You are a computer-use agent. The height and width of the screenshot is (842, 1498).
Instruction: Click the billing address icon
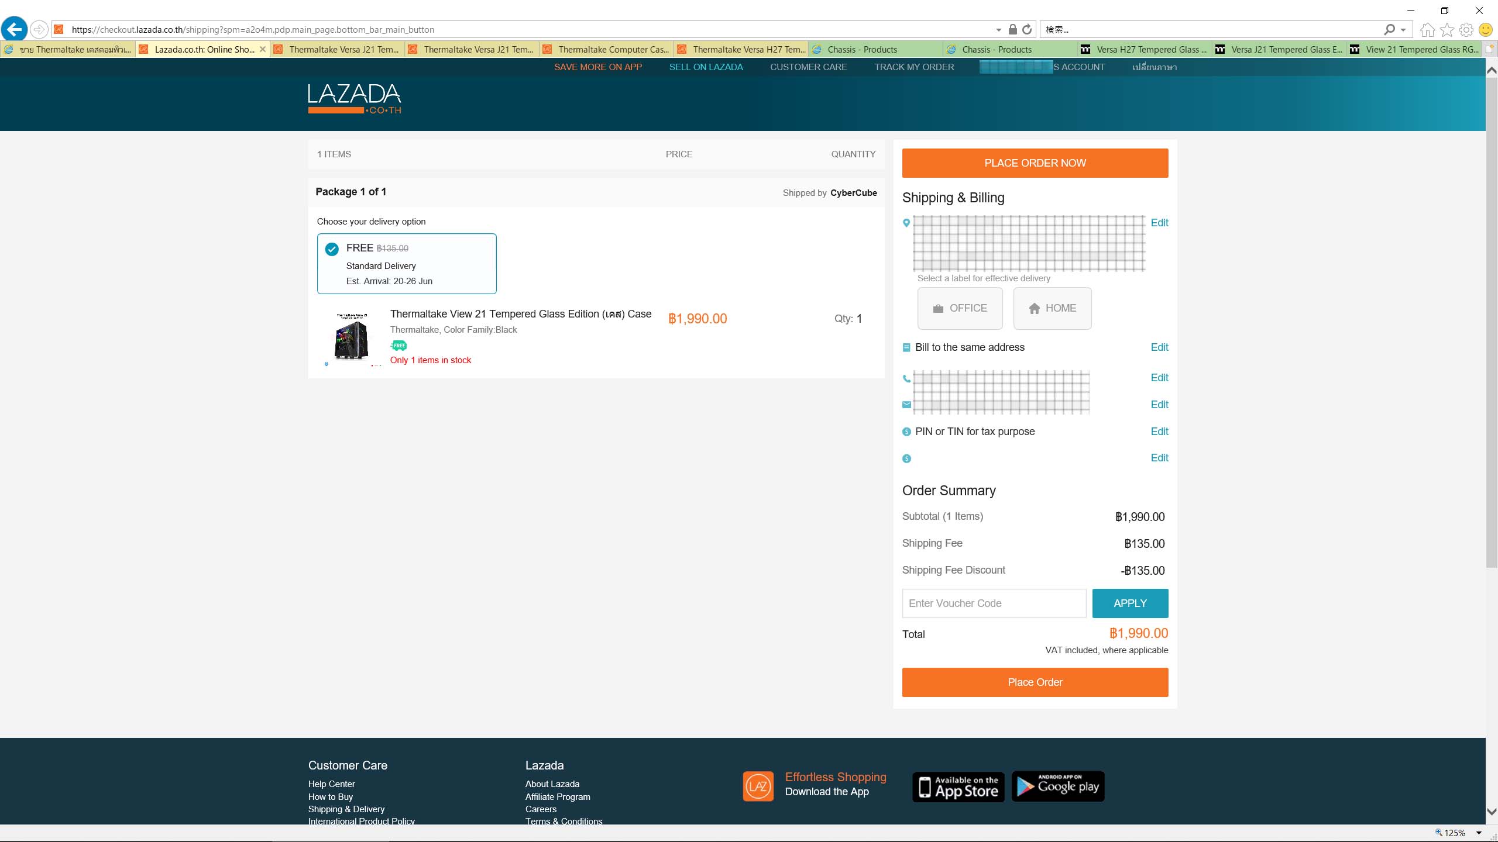(906, 347)
